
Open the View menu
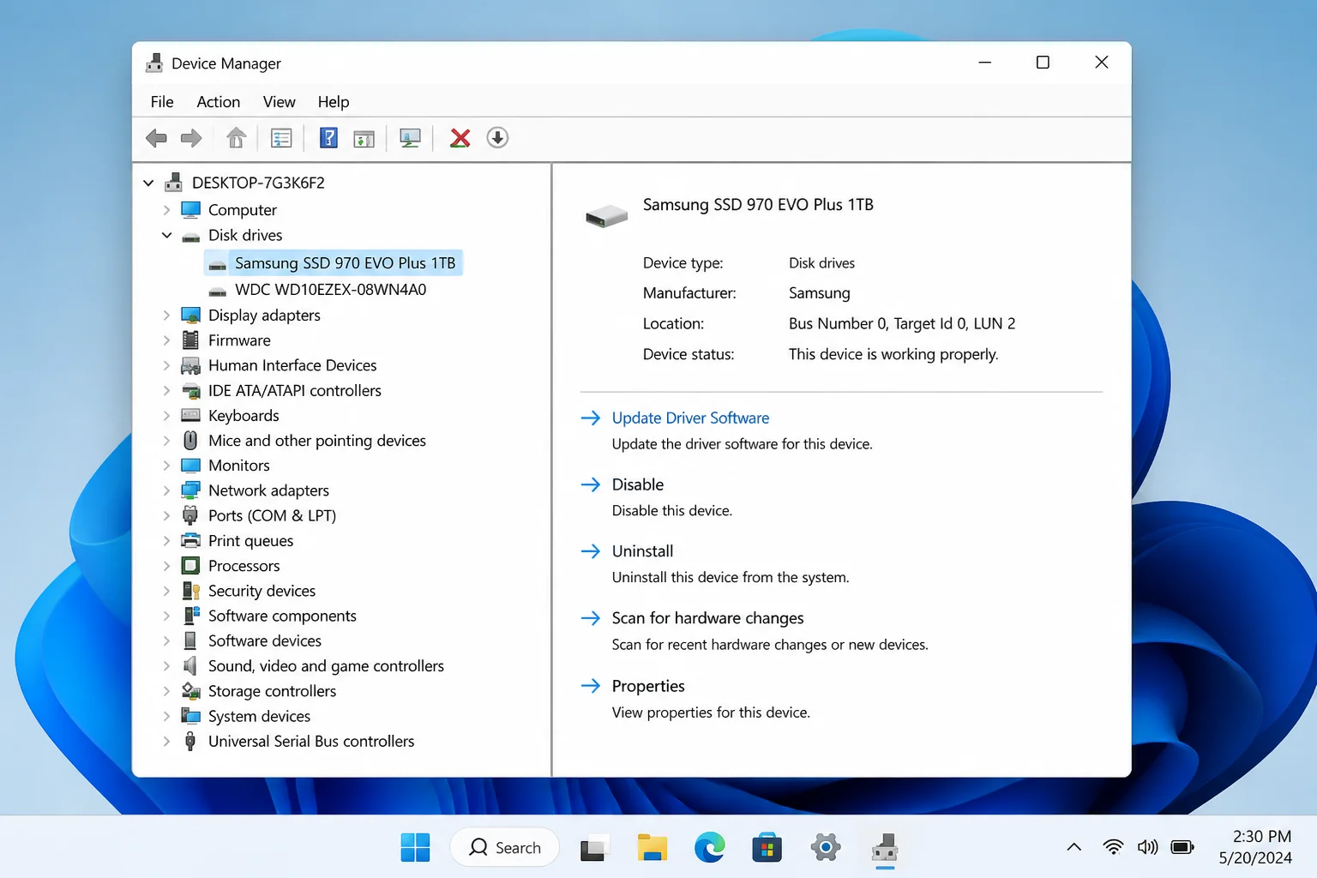pyautogui.click(x=279, y=102)
